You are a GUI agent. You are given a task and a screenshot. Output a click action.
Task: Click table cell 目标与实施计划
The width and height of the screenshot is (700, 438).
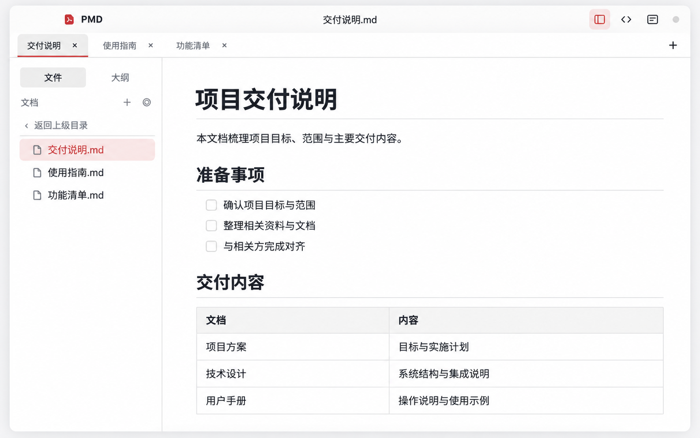[x=526, y=347]
